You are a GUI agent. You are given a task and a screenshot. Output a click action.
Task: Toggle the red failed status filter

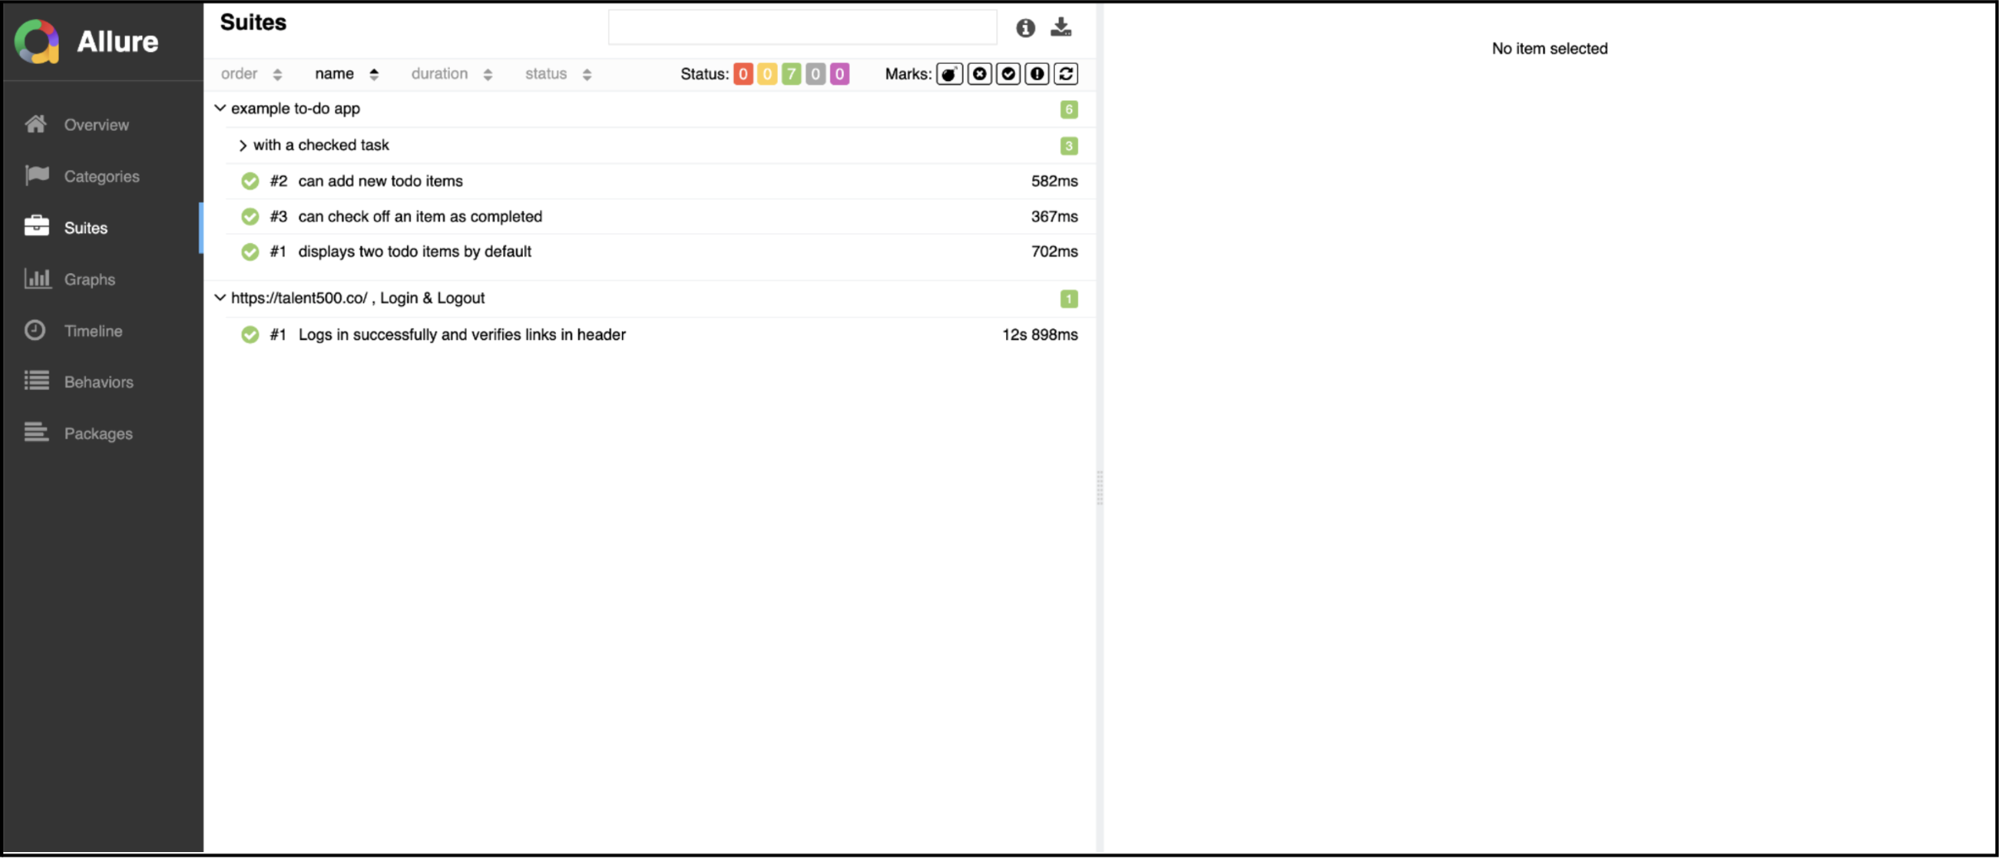743,74
